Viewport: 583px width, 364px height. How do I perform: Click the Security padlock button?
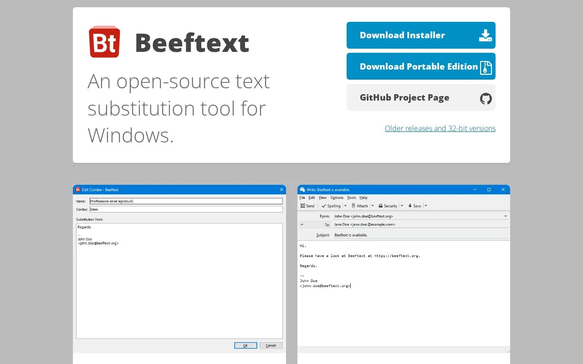[388, 206]
